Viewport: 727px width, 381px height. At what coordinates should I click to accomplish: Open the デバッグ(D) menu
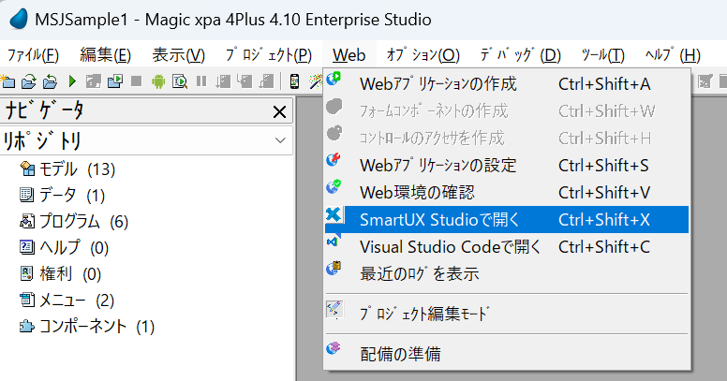pyautogui.click(x=520, y=55)
